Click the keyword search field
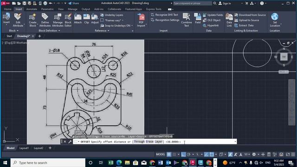 pos(193,3)
